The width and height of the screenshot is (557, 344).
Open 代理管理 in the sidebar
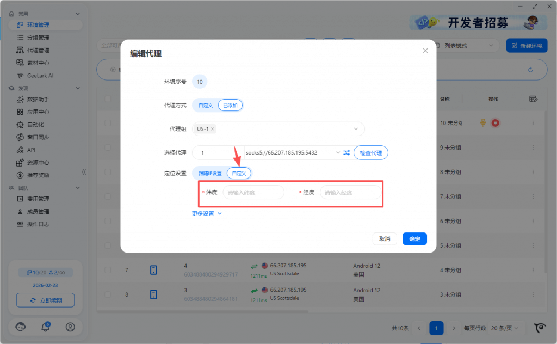38,50
